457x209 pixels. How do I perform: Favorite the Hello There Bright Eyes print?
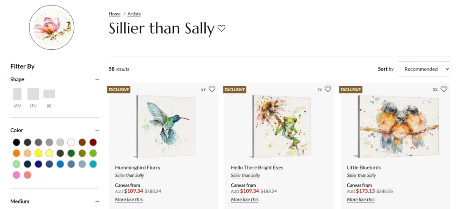click(x=328, y=89)
